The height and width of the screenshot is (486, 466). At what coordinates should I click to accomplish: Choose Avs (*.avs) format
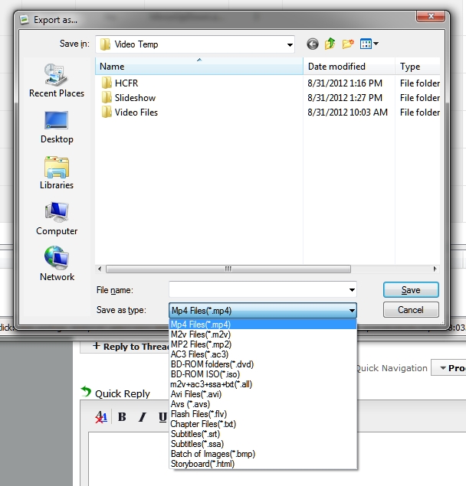(x=263, y=404)
